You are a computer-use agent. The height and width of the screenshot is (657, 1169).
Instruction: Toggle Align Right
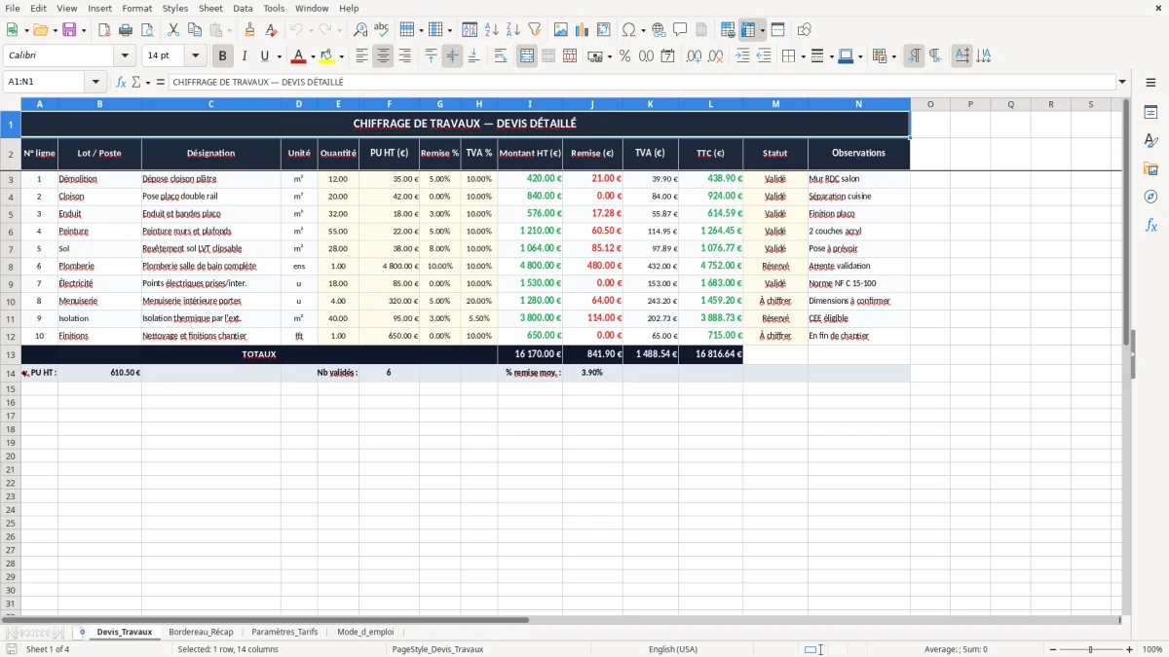pos(404,56)
